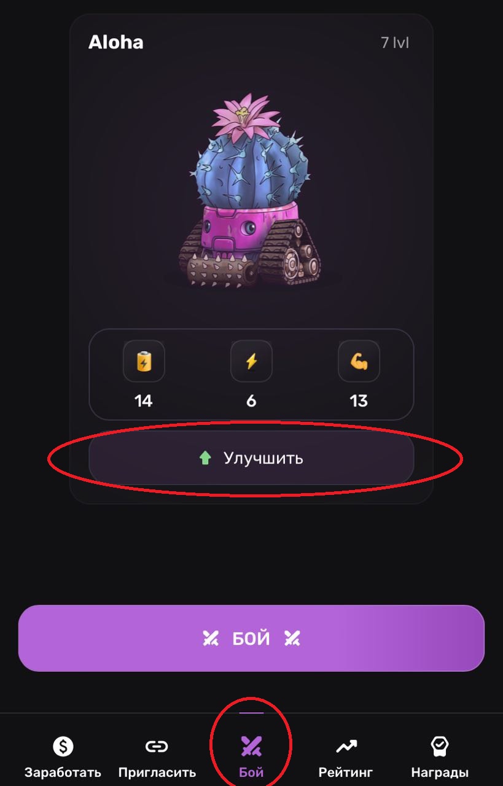Open the Заработать tab label
503x786 pixels.
pyautogui.click(x=63, y=772)
